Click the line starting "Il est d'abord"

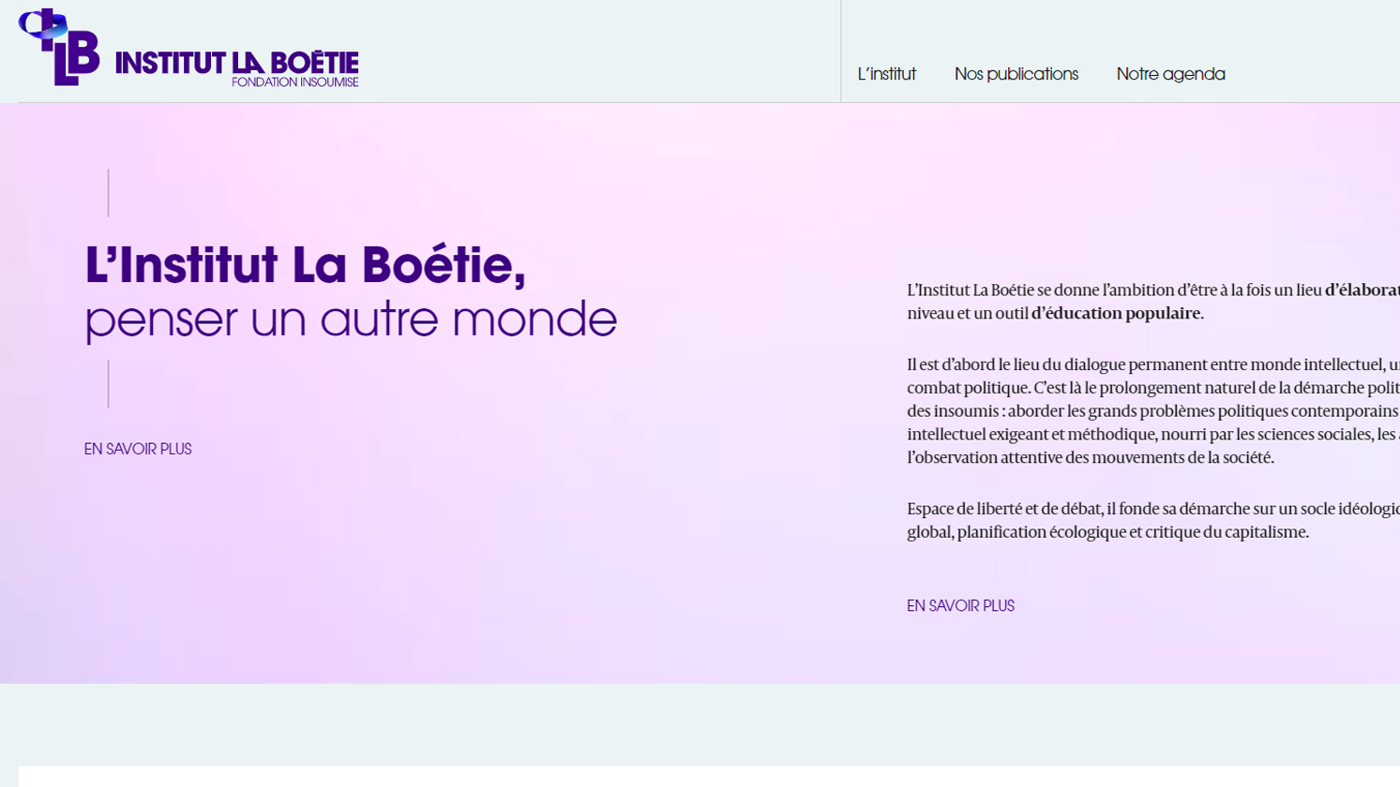click(1152, 364)
